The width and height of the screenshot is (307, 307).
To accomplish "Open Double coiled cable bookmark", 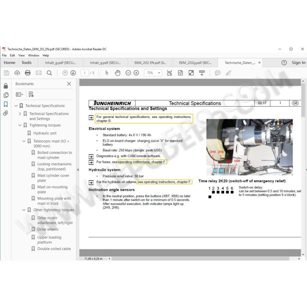I will tap(54, 249).
